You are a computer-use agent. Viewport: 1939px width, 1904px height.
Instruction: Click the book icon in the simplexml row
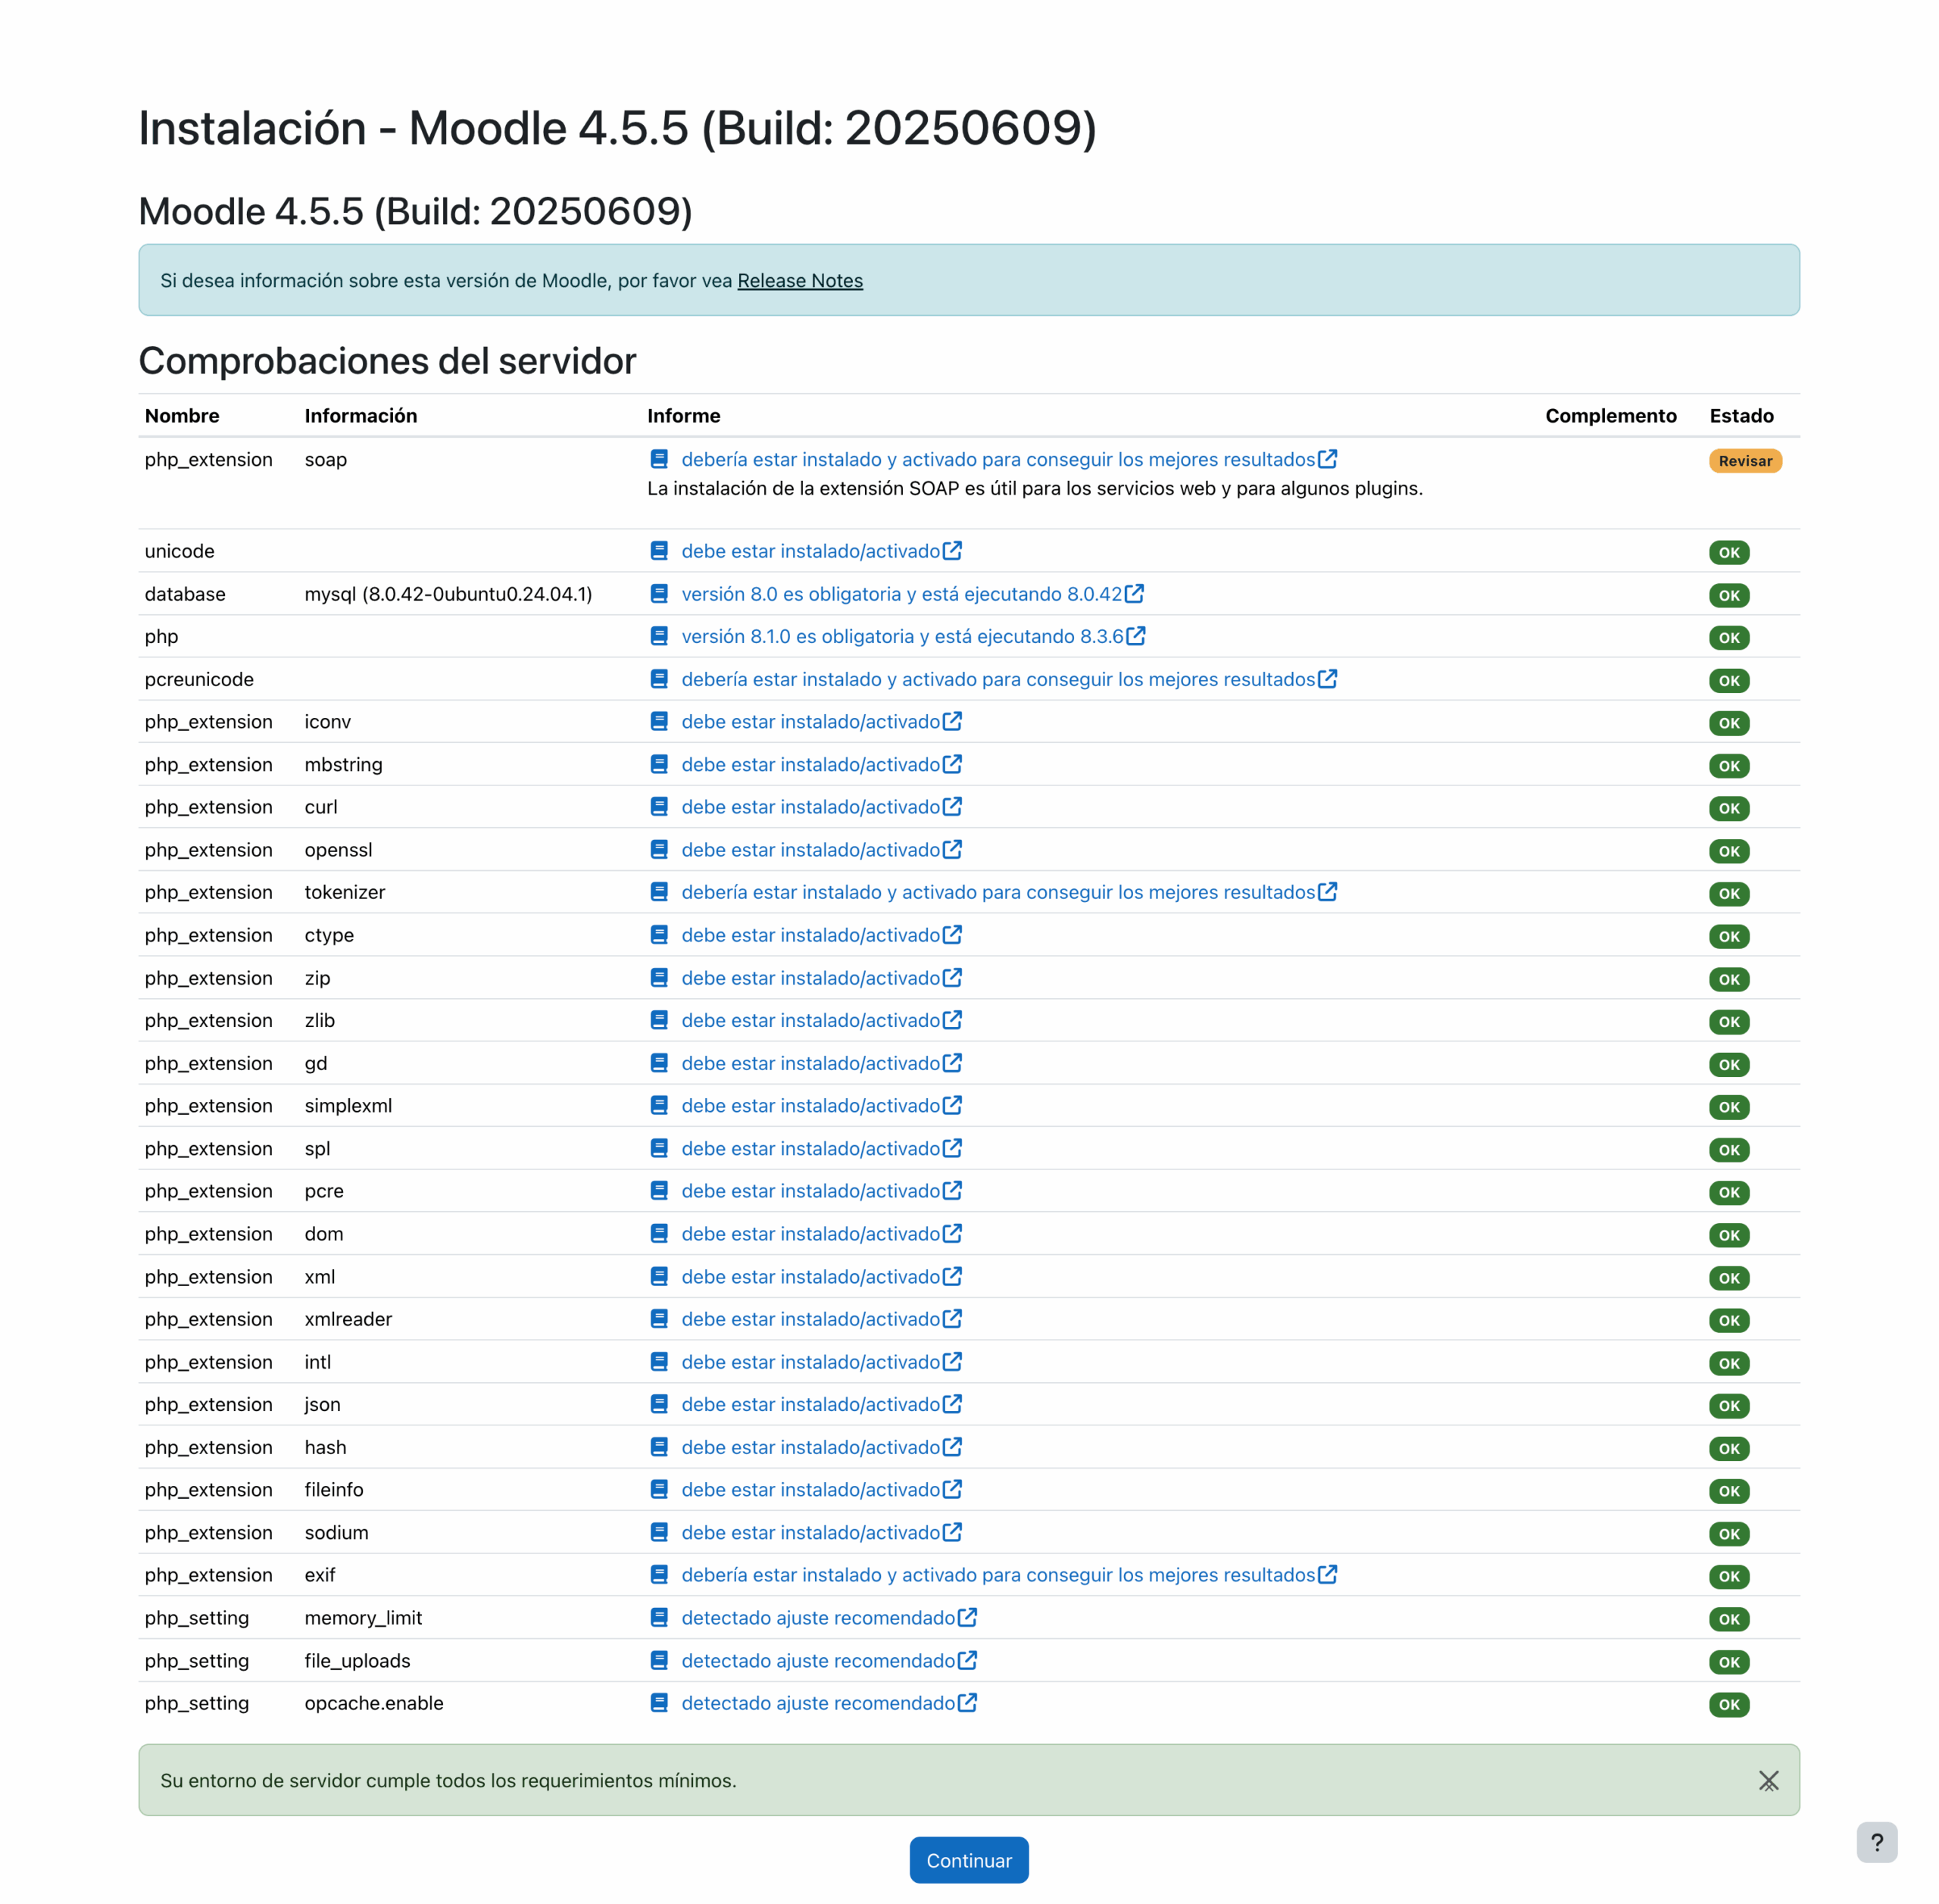point(659,1105)
